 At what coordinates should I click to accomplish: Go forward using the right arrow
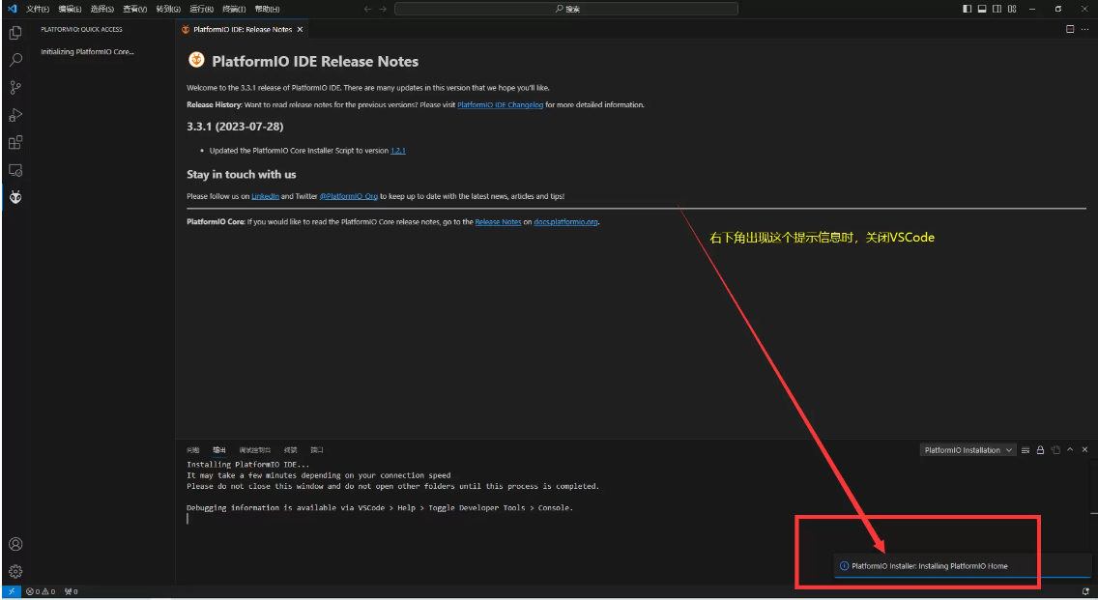click(383, 9)
